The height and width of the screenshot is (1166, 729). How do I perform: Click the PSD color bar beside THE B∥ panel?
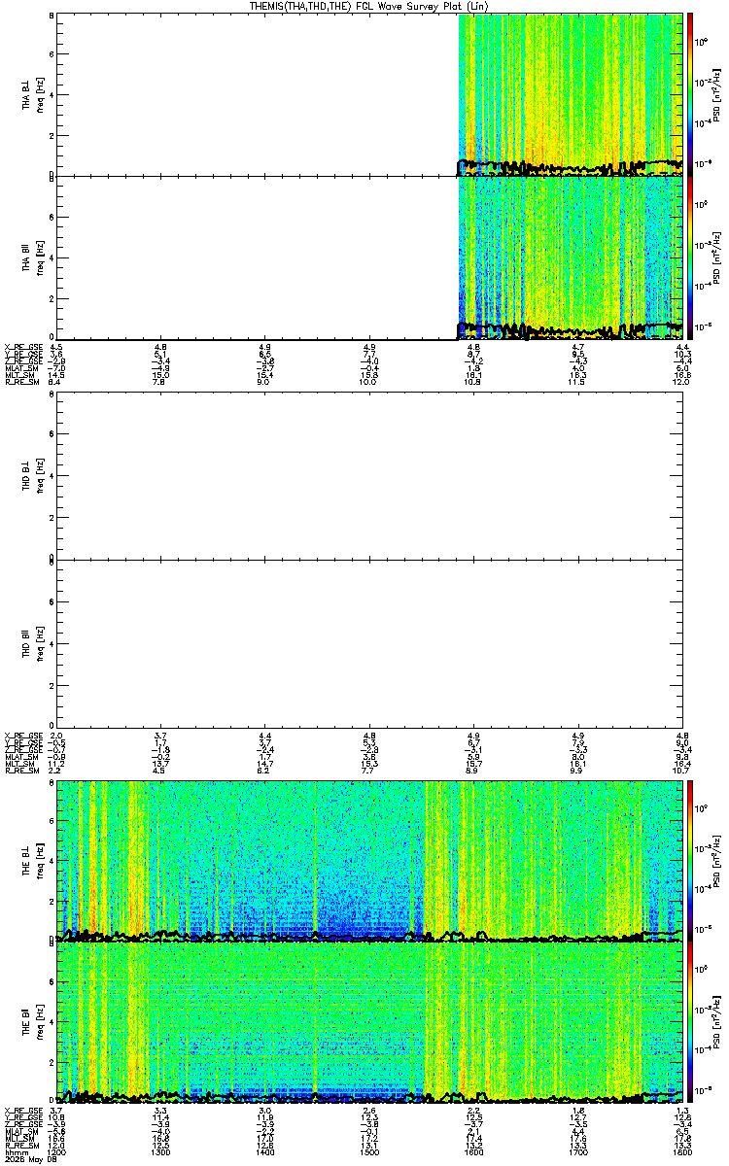coord(691,1023)
